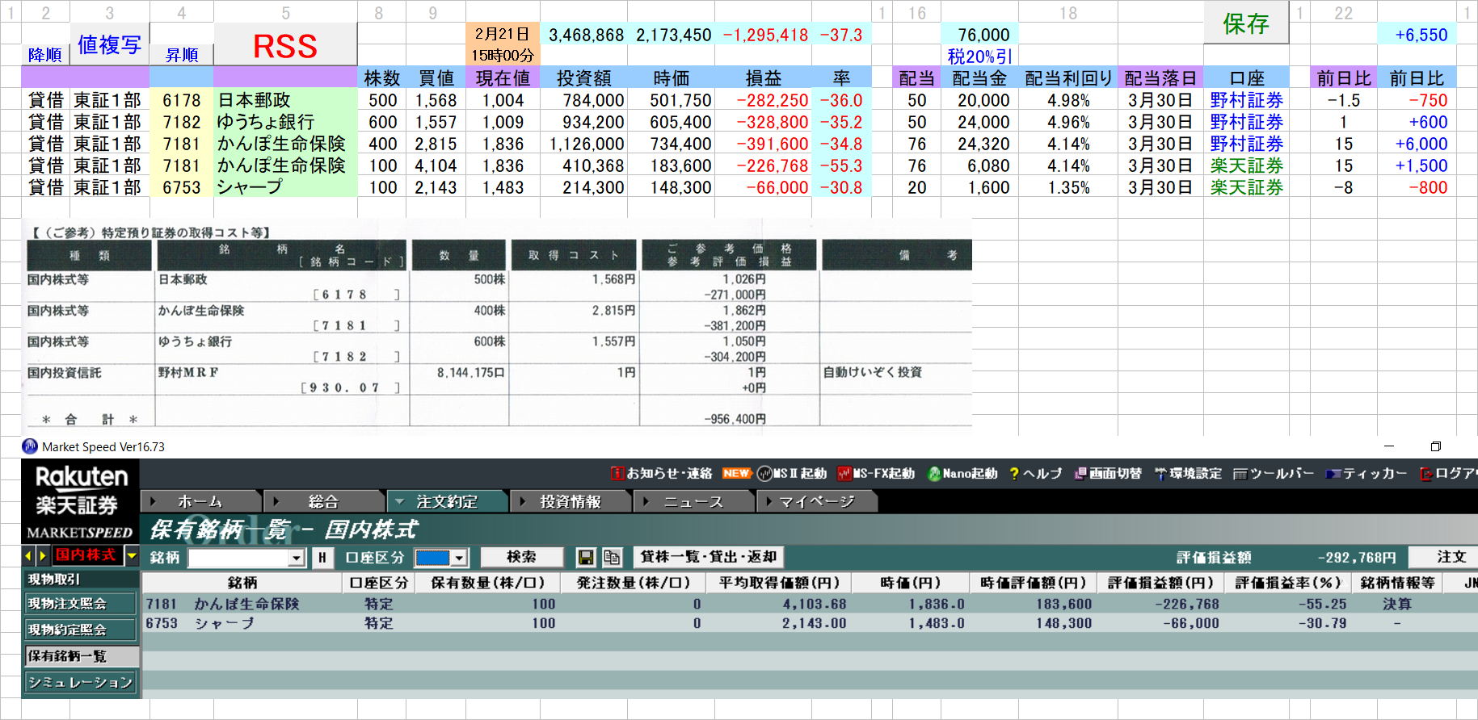1478x720 pixels.
Task: Switch to the 投資情報 tab
Action: coord(570,502)
